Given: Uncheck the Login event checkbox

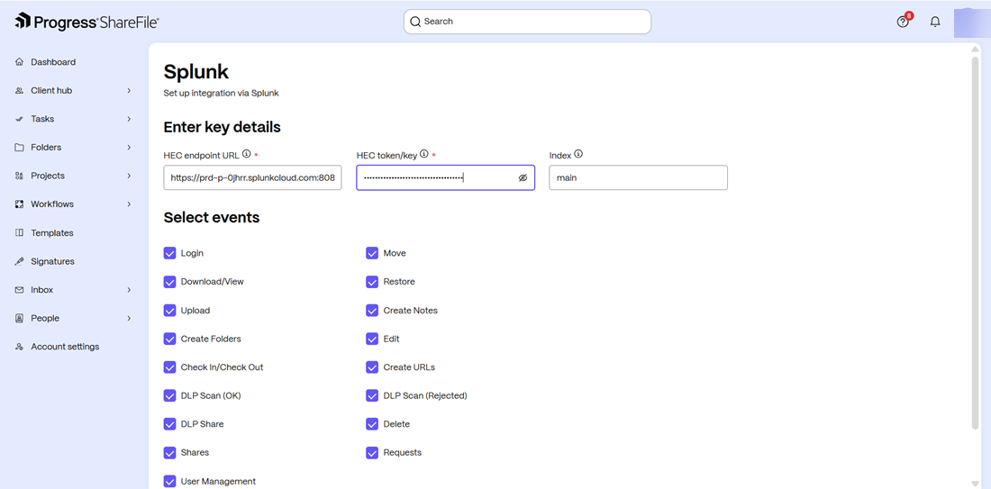Looking at the screenshot, I should pos(169,253).
